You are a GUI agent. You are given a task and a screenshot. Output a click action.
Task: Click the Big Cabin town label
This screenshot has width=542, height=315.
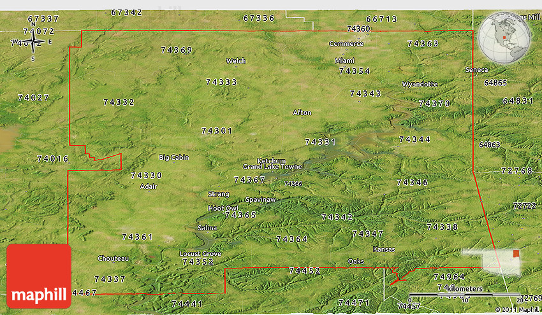click(173, 157)
